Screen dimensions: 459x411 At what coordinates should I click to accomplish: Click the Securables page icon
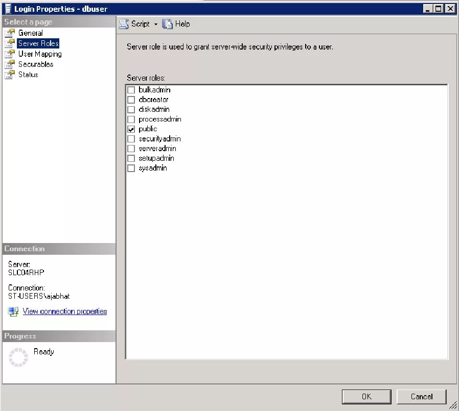click(x=10, y=64)
